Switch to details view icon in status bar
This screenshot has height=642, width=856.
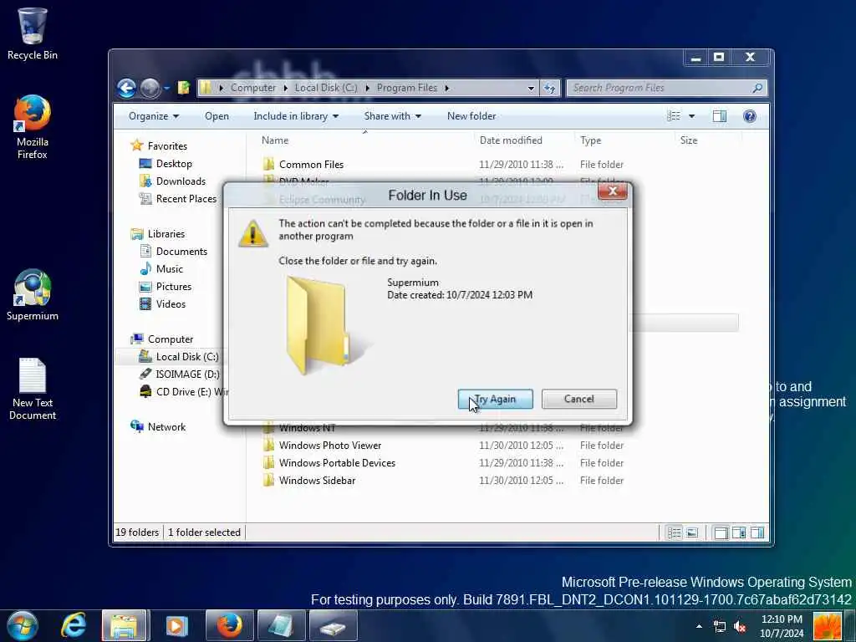675,532
